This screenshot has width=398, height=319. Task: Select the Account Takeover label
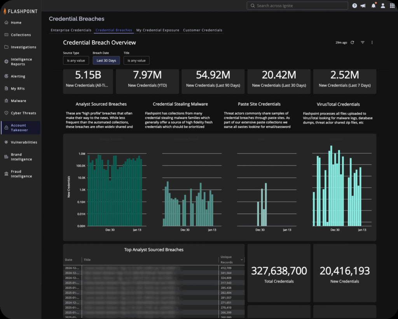(x=19, y=128)
